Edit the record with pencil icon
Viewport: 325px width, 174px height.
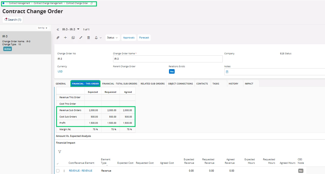[81, 38]
